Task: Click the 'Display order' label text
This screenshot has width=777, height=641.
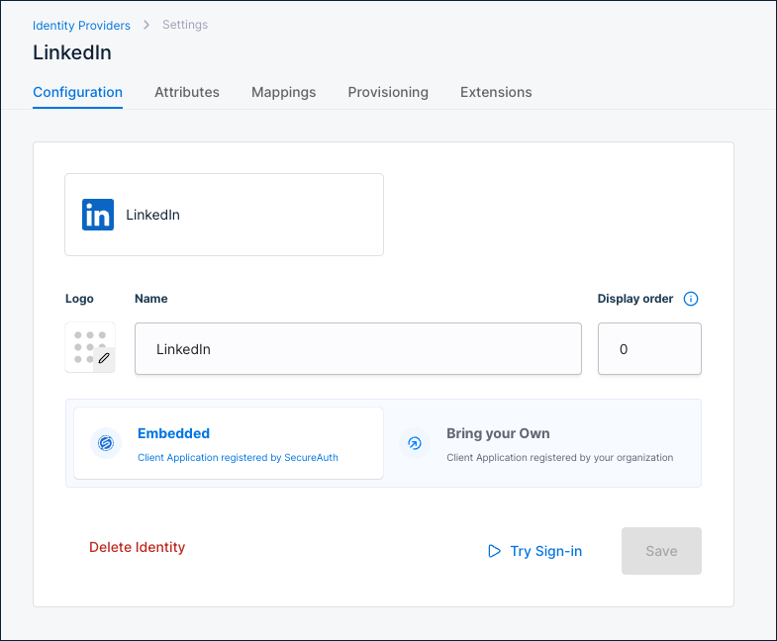Action: 634,299
